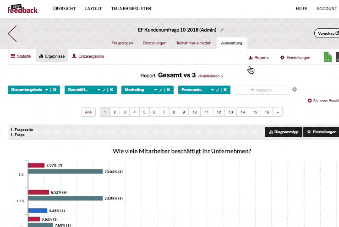
Task: Export results as XLS file
Action: [328, 57]
